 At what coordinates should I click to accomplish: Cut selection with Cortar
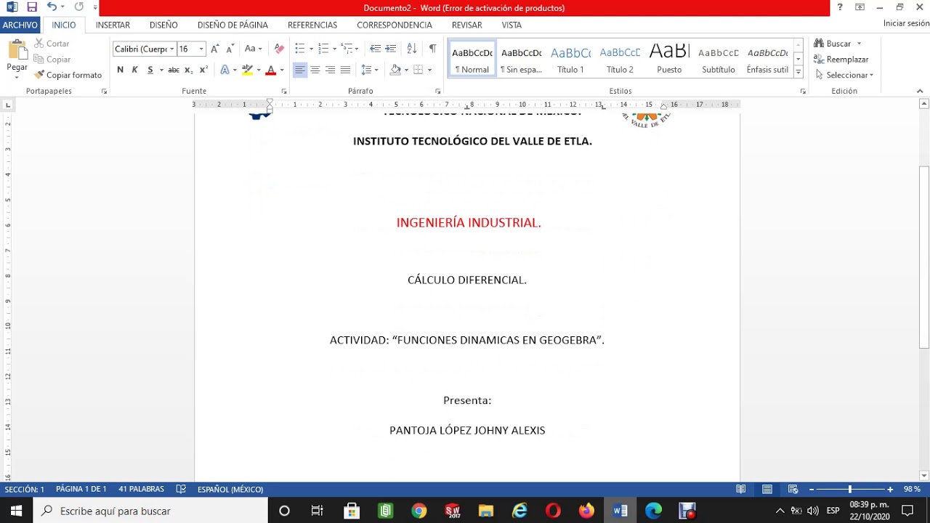pyautogui.click(x=52, y=44)
